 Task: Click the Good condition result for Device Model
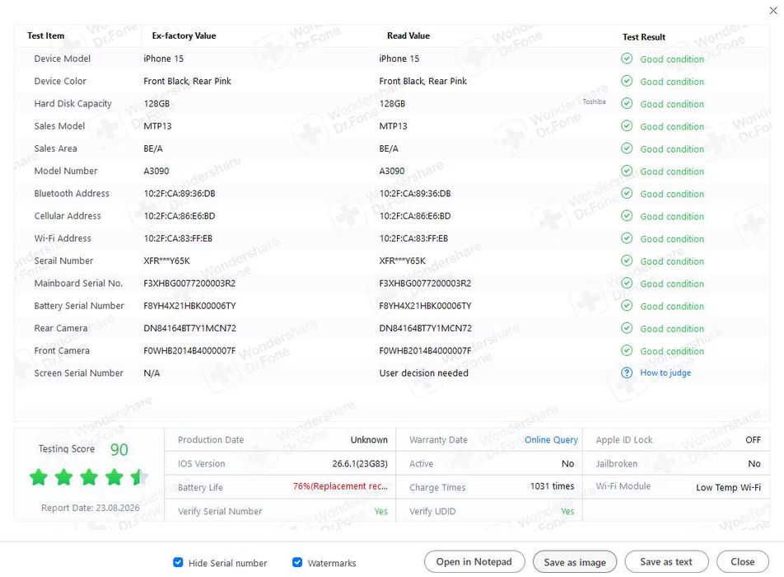click(x=672, y=59)
